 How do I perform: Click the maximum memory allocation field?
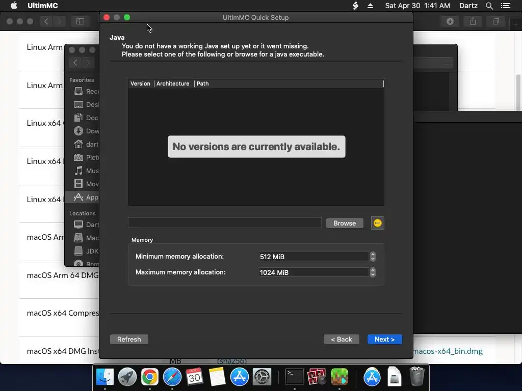314,272
